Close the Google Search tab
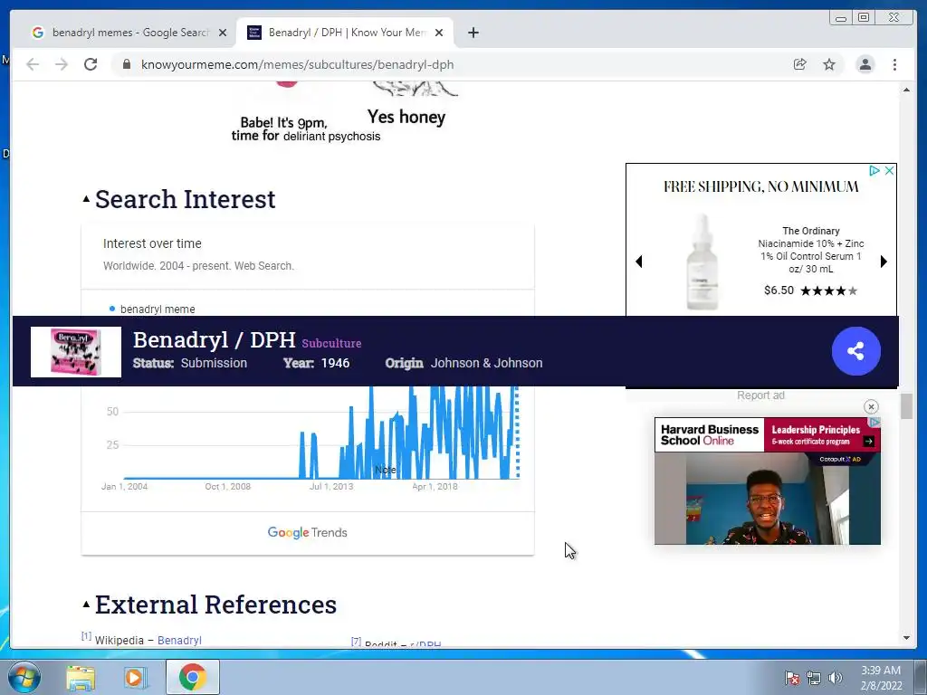Viewport: 927px width, 695px height. [223, 33]
